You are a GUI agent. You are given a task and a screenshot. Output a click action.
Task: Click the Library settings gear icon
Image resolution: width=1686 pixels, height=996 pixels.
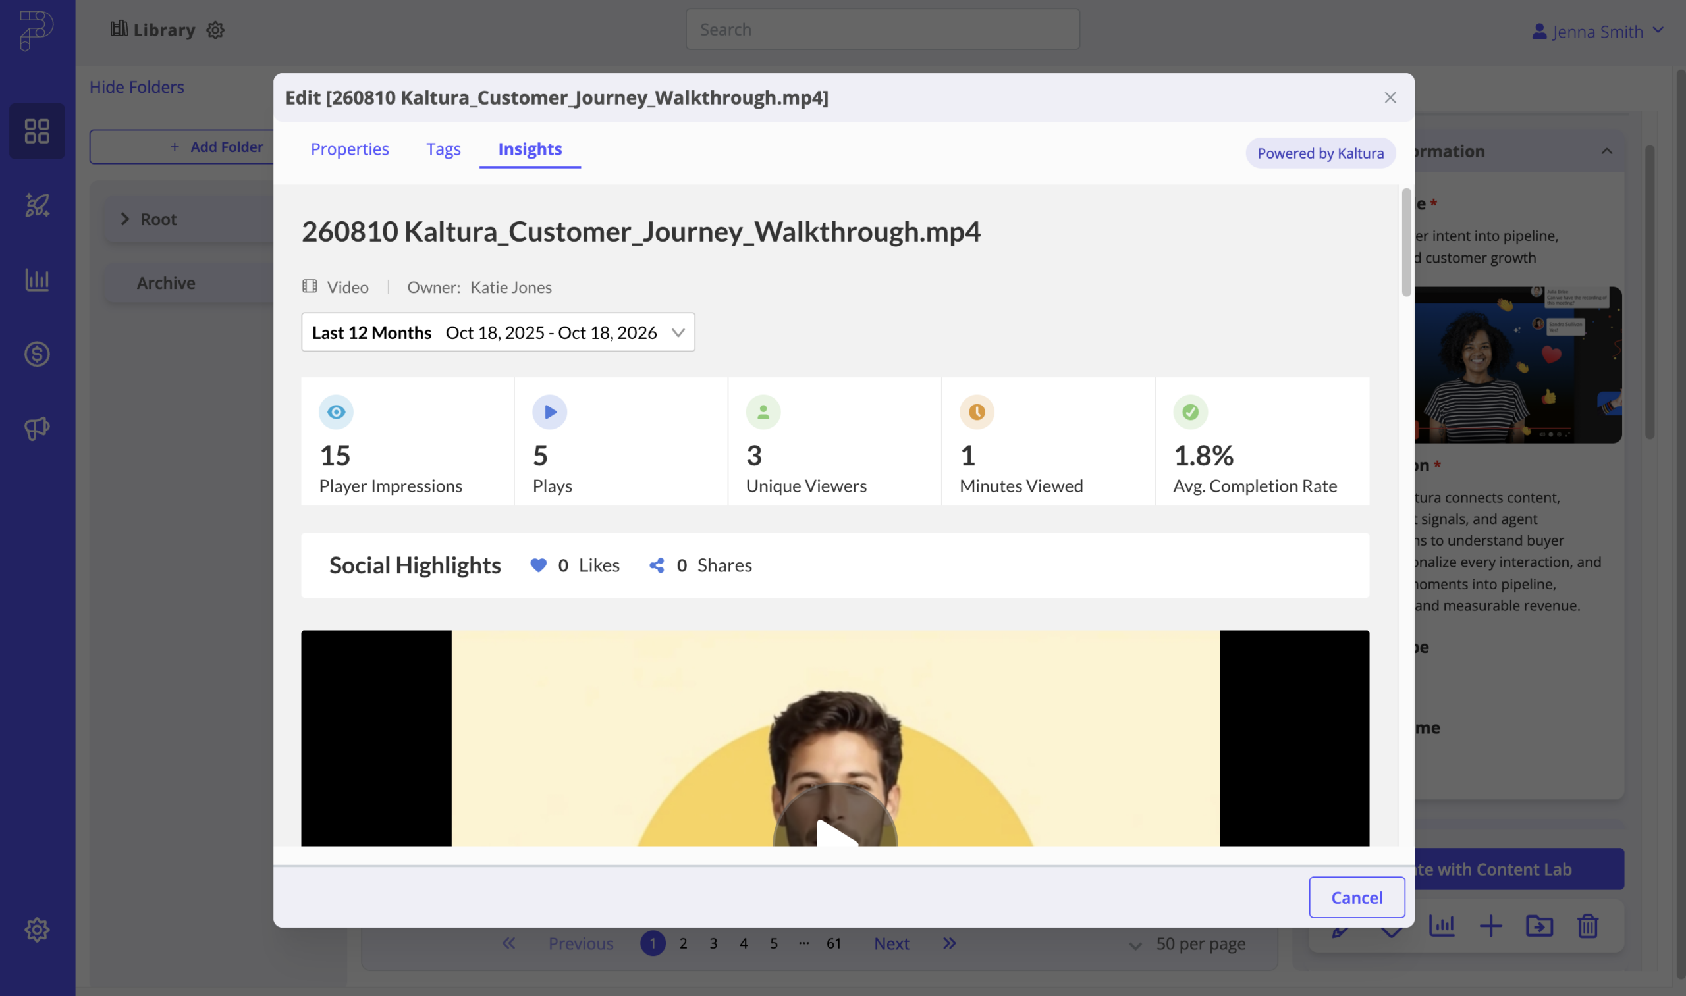pos(215,30)
